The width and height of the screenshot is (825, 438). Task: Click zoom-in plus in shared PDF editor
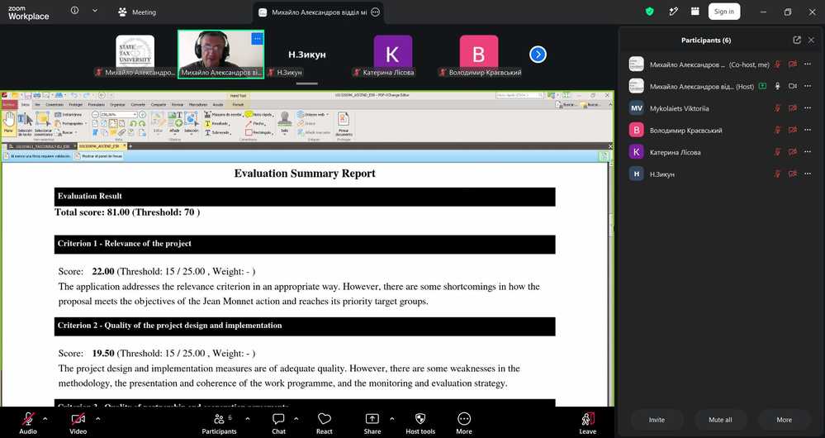click(142, 114)
